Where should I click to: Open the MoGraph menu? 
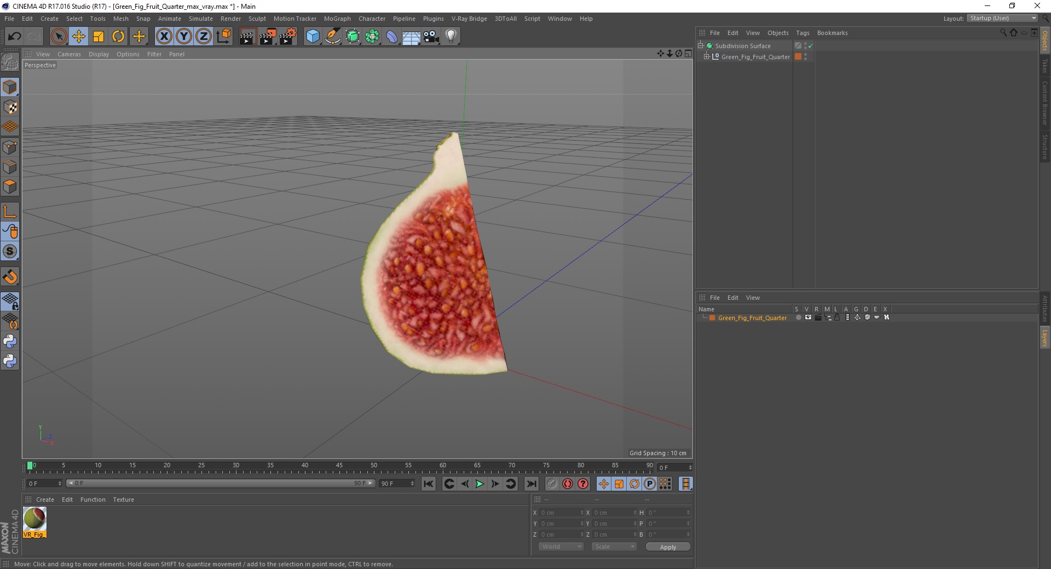tap(337, 19)
